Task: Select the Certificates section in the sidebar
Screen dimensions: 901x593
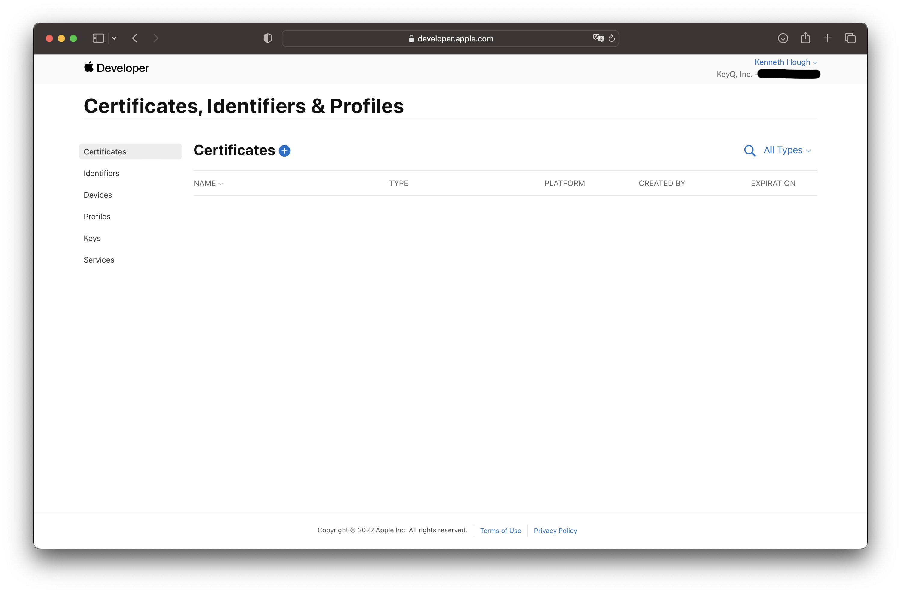Action: click(x=104, y=151)
